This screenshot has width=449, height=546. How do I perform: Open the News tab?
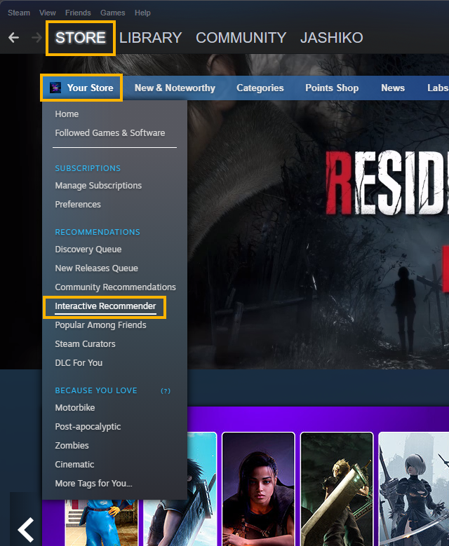393,88
